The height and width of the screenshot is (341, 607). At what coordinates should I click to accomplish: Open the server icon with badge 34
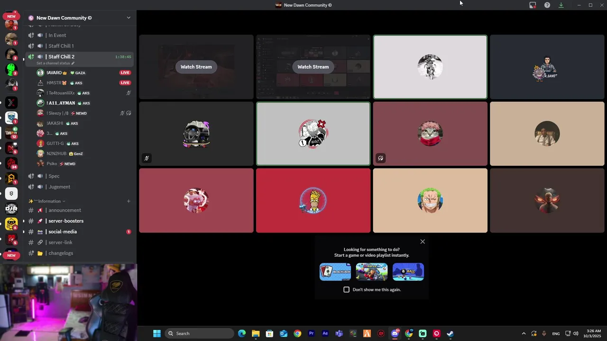tap(11, 163)
